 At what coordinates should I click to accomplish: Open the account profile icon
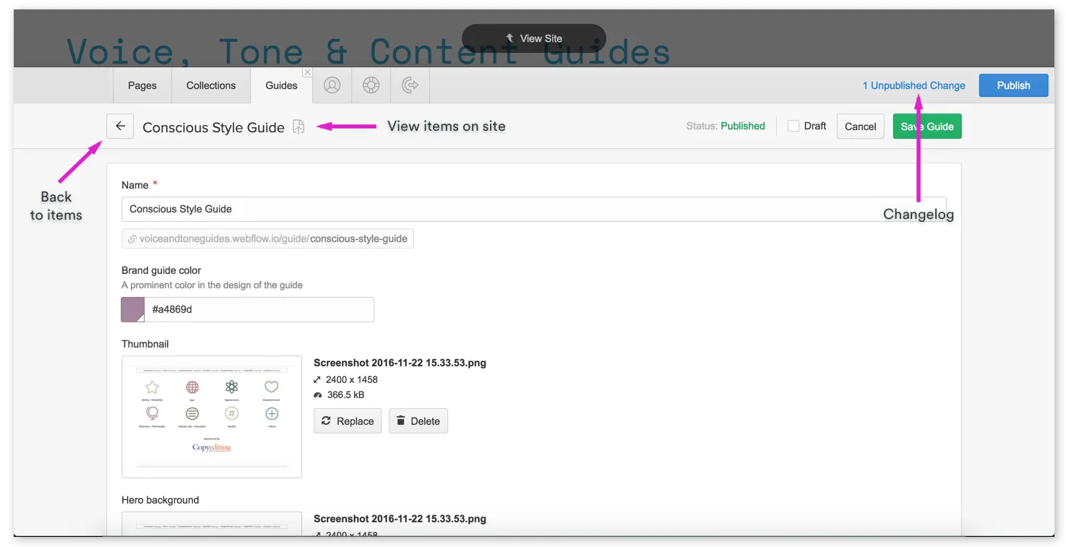[332, 85]
